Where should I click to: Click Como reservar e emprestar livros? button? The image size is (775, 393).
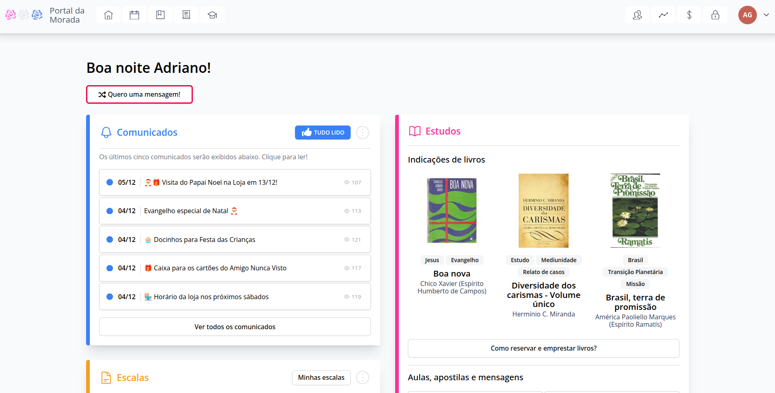click(543, 348)
